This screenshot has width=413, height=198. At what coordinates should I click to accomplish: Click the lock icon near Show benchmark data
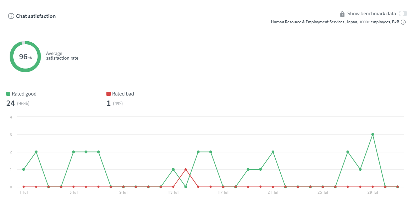point(342,14)
